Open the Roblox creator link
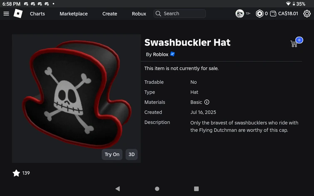The height and width of the screenshot is (196, 314). pos(161,54)
